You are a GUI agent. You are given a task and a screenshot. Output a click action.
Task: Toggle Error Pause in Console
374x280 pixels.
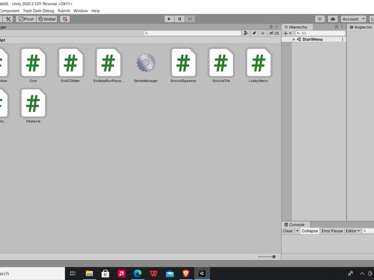332,231
